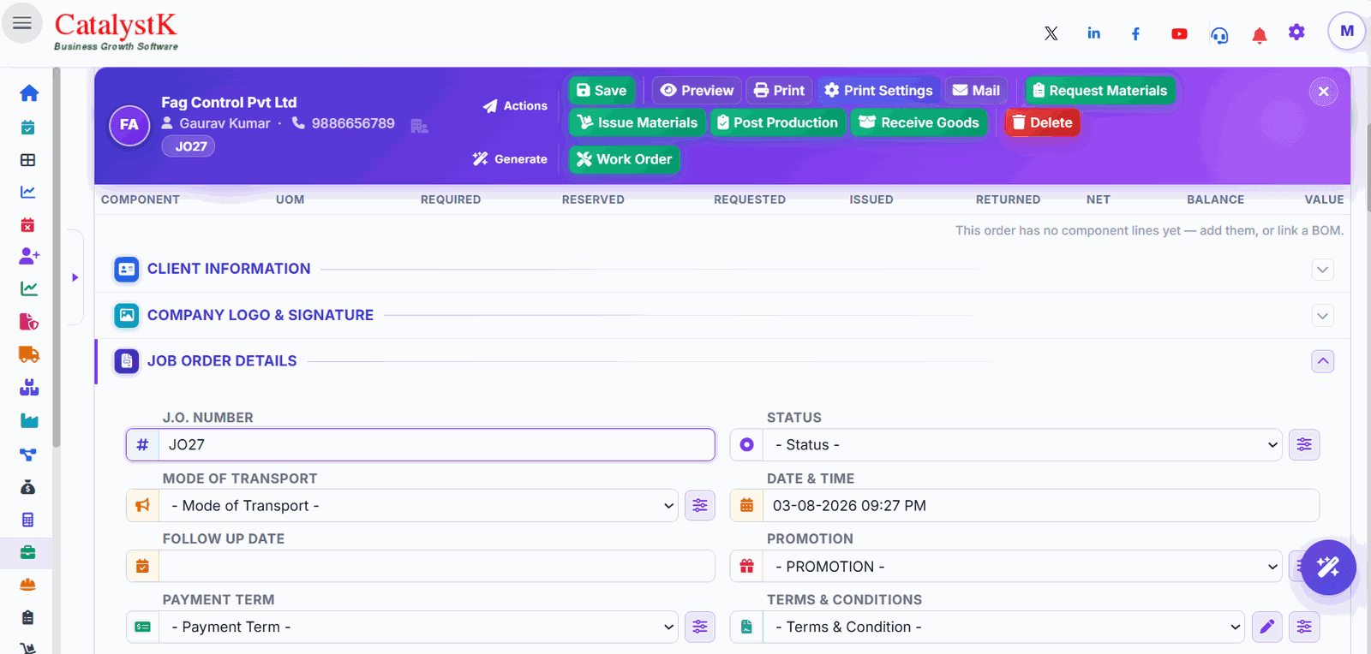Generate a Work Order
The height and width of the screenshot is (654, 1371).
click(624, 159)
